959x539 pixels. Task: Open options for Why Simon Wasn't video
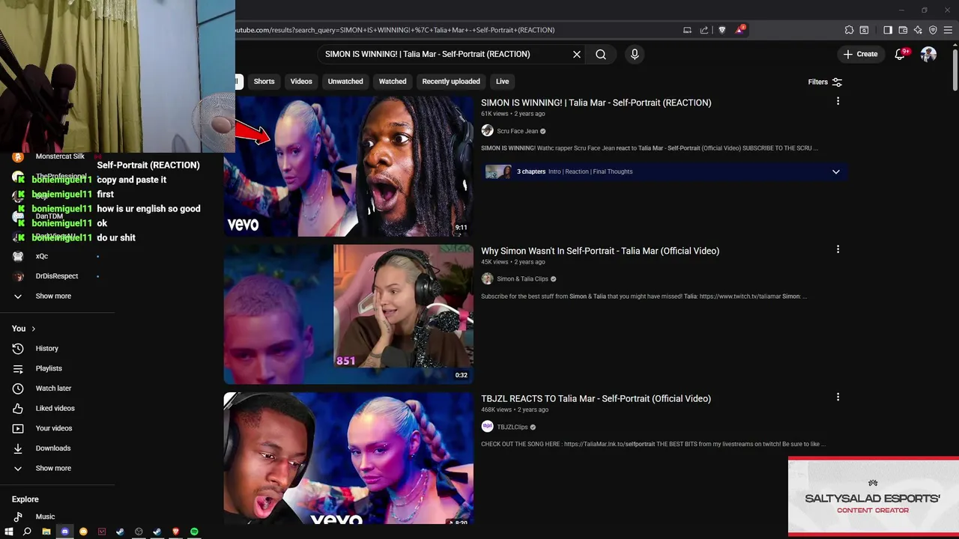(x=838, y=249)
